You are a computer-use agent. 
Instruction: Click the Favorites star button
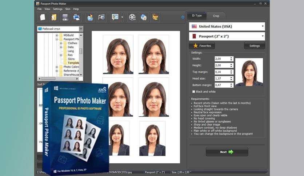(202, 46)
